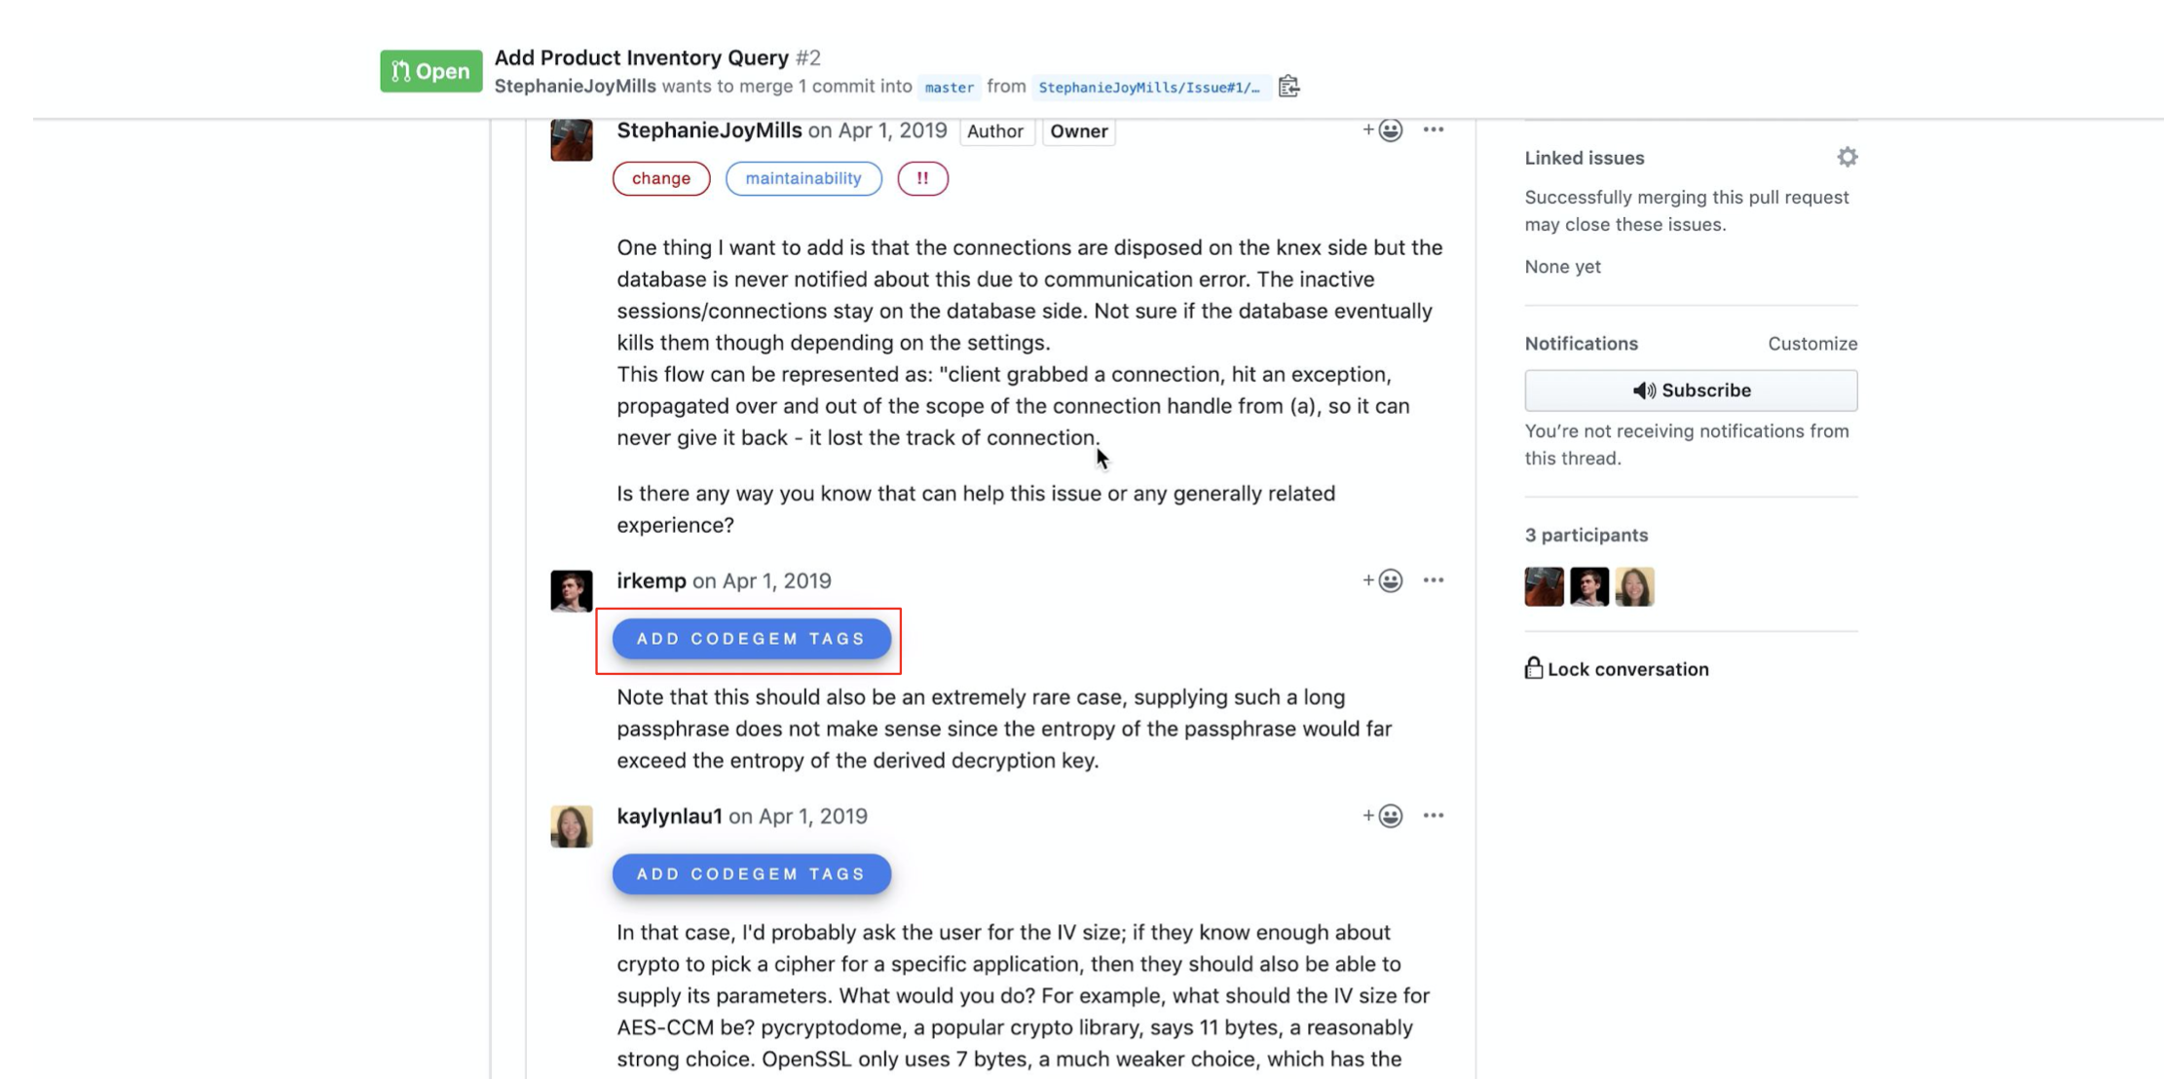Open three-dot menu on kaylynlau1 comment
This screenshot has width=2164, height=1079.
[1433, 816]
